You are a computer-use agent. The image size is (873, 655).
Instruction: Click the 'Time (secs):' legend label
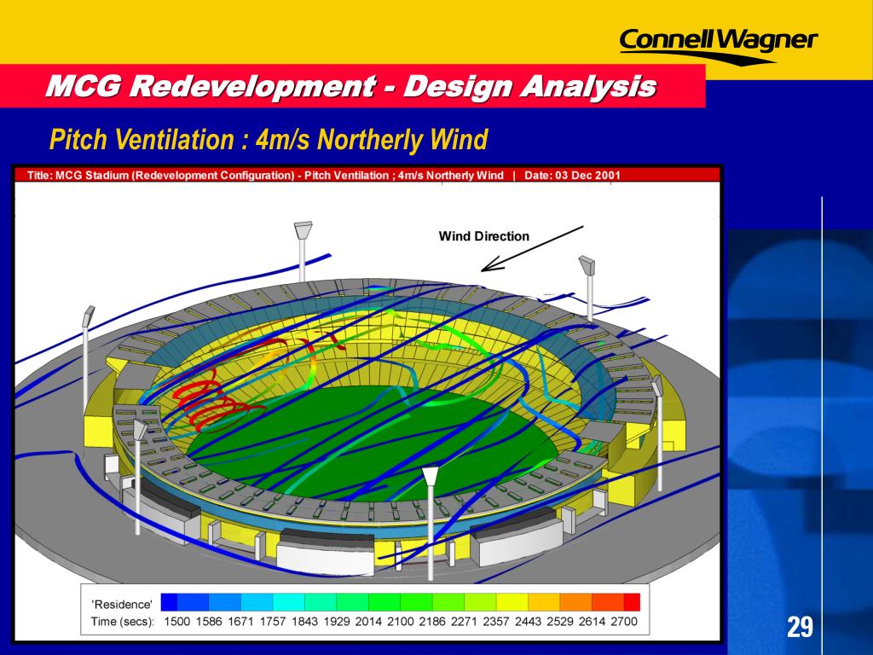[x=123, y=622]
